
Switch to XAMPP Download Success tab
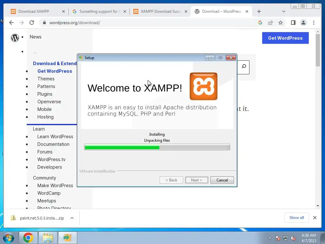pyautogui.click(x=161, y=11)
